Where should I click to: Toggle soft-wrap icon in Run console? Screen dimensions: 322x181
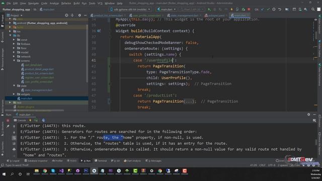[x=14, y=138]
